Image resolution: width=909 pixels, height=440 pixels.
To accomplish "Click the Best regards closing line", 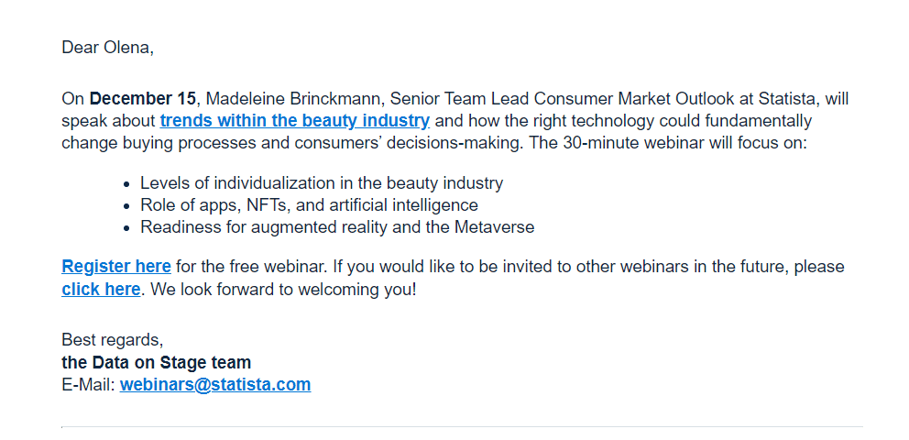I will [113, 340].
